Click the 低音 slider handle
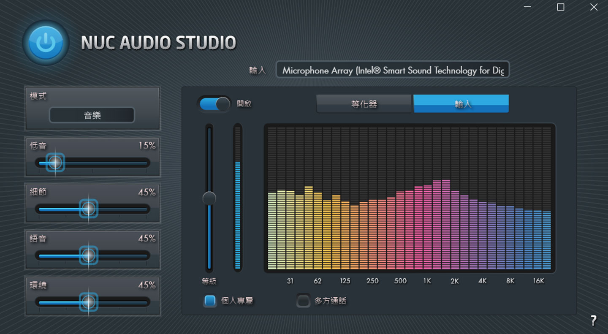The height and width of the screenshot is (334, 608). [55, 163]
